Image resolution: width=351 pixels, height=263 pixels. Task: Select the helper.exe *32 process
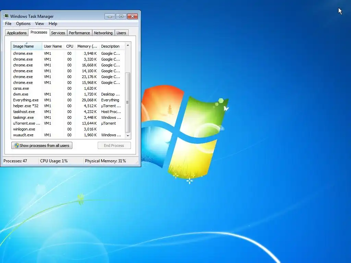(68, 106)
